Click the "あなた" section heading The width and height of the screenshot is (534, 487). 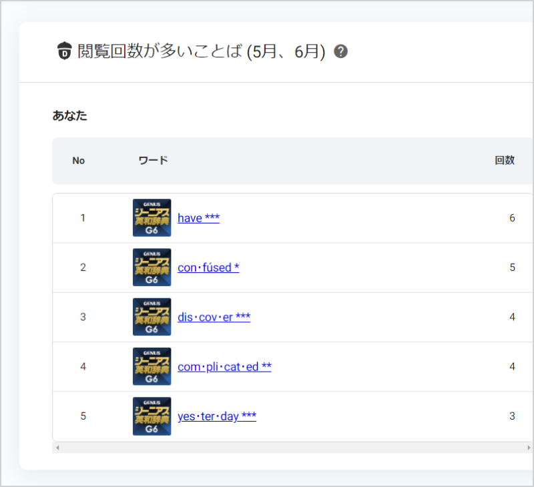click(70, 115)
